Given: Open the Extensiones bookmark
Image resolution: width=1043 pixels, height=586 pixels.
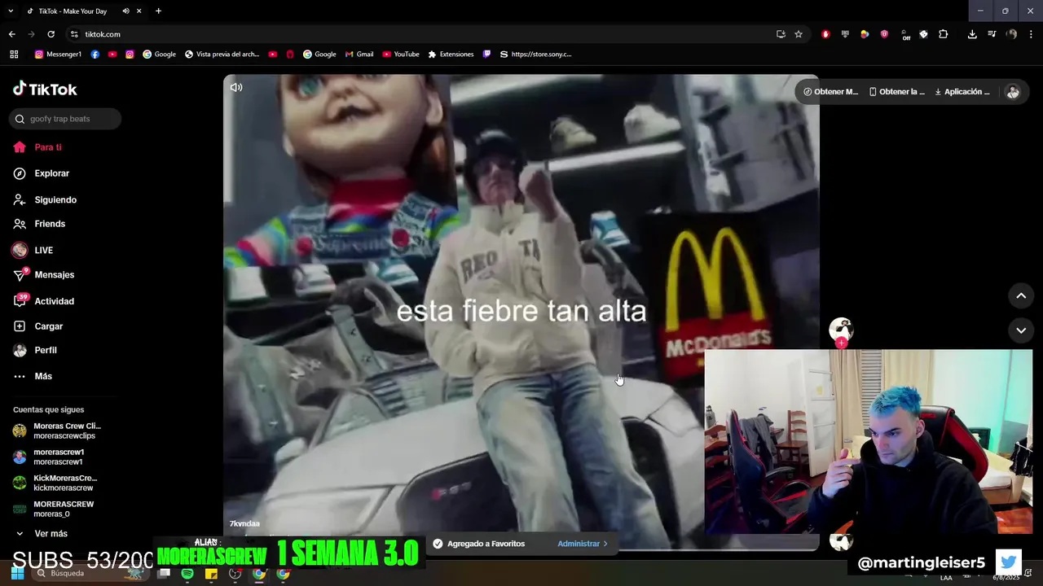Looking at the screenshot, I should tap(451, 55).
